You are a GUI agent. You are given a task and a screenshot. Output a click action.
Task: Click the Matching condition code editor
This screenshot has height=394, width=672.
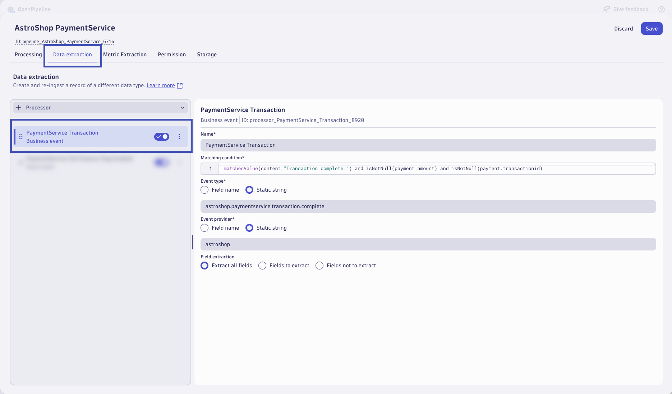pyautogui.click(x=428, y=169)
